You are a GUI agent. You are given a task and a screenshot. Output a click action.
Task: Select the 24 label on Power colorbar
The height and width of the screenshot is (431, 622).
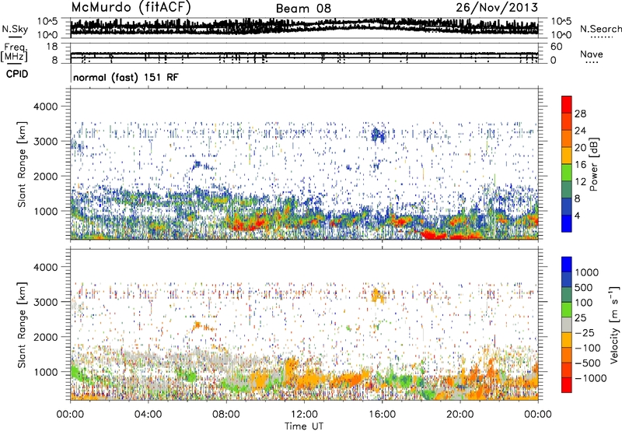point(580,131)
